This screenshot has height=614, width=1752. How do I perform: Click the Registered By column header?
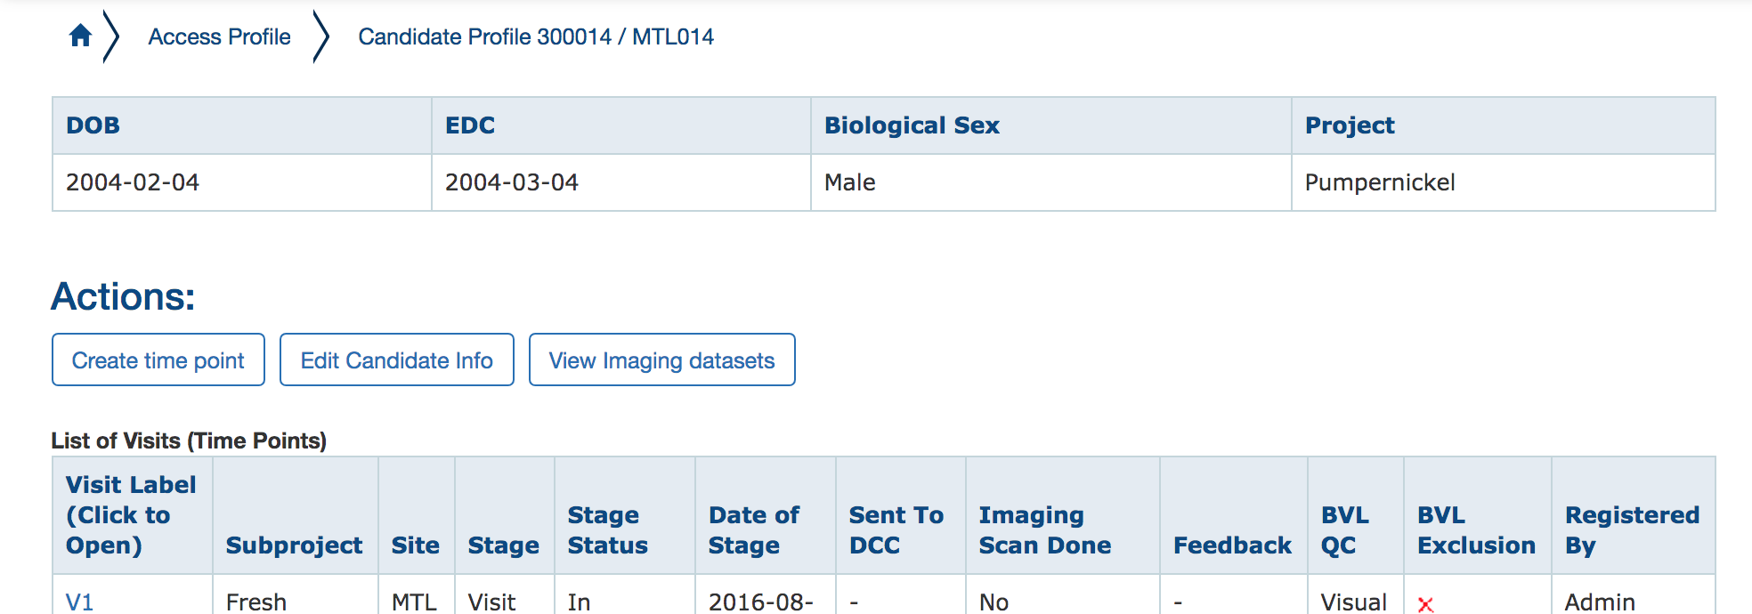point(1632,530)
